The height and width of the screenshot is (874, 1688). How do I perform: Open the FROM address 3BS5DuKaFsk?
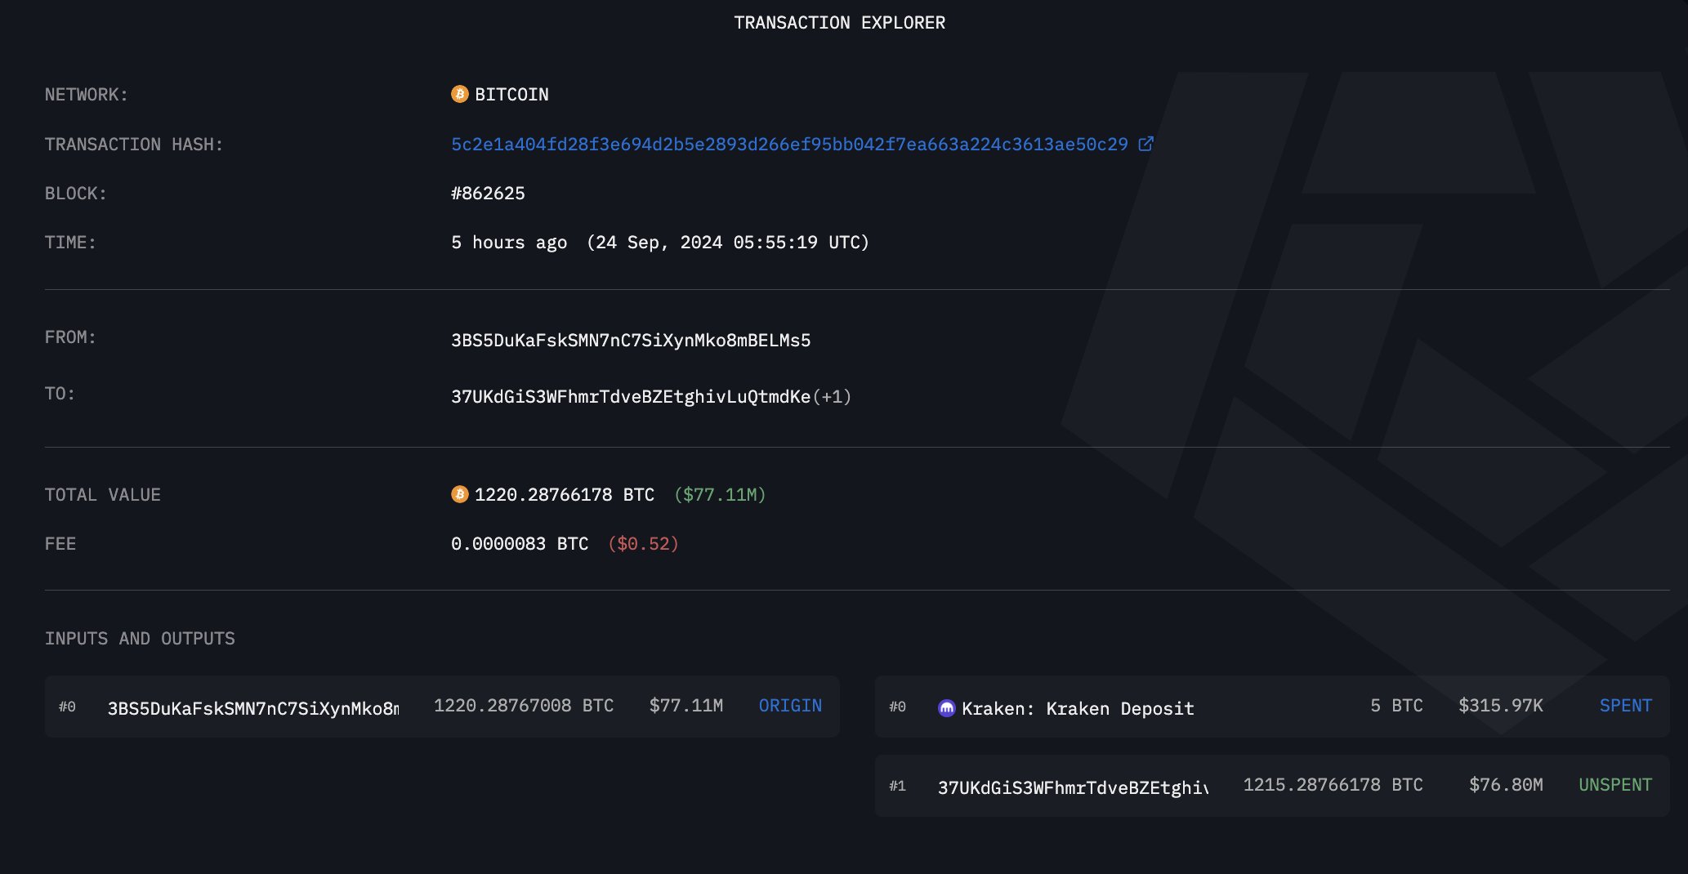[631, 340]
